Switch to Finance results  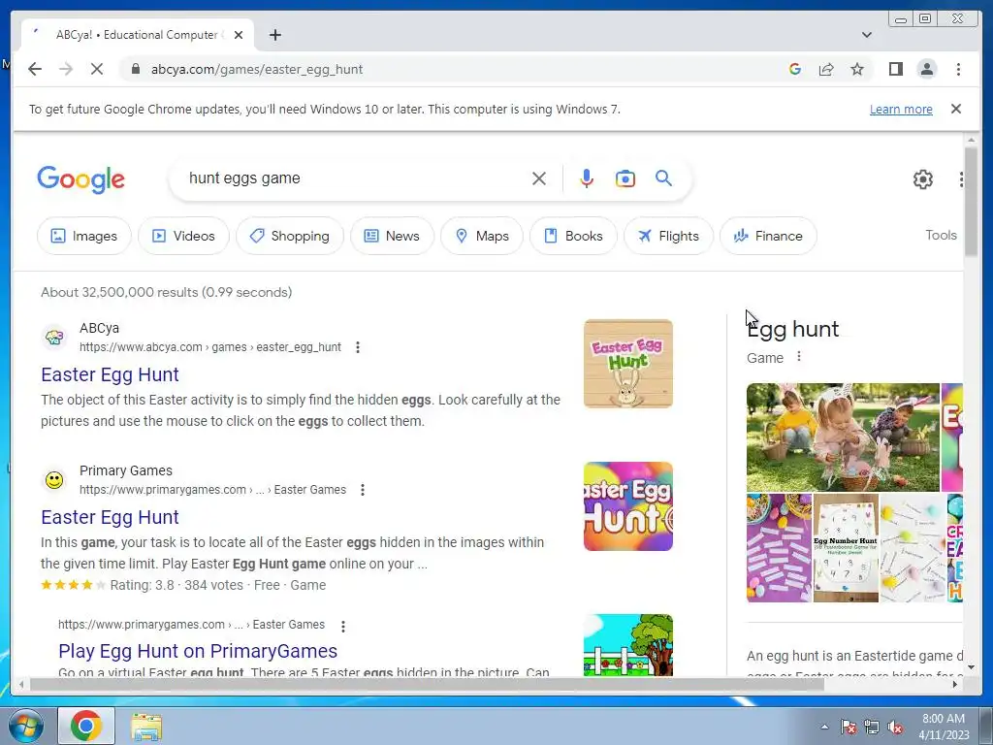[x=768, y=236]
